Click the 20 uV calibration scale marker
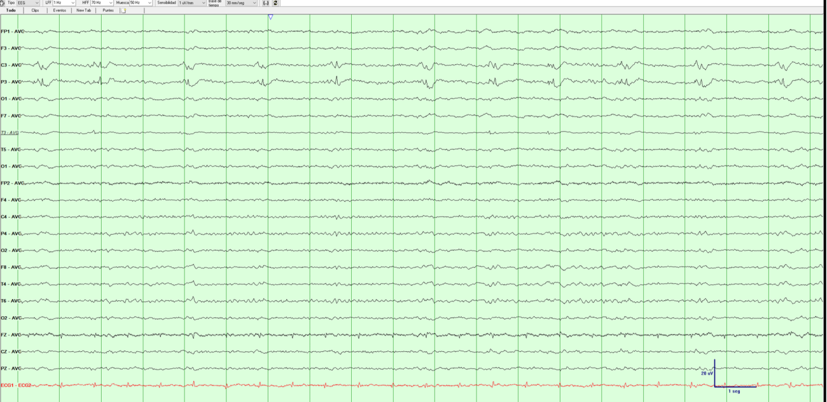The height and width of the screenshot is (402, 827). (708, 374)
